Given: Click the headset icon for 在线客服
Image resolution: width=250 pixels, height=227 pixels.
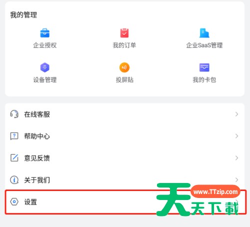Looking at the screenshot, I should [x=14, y=114].
